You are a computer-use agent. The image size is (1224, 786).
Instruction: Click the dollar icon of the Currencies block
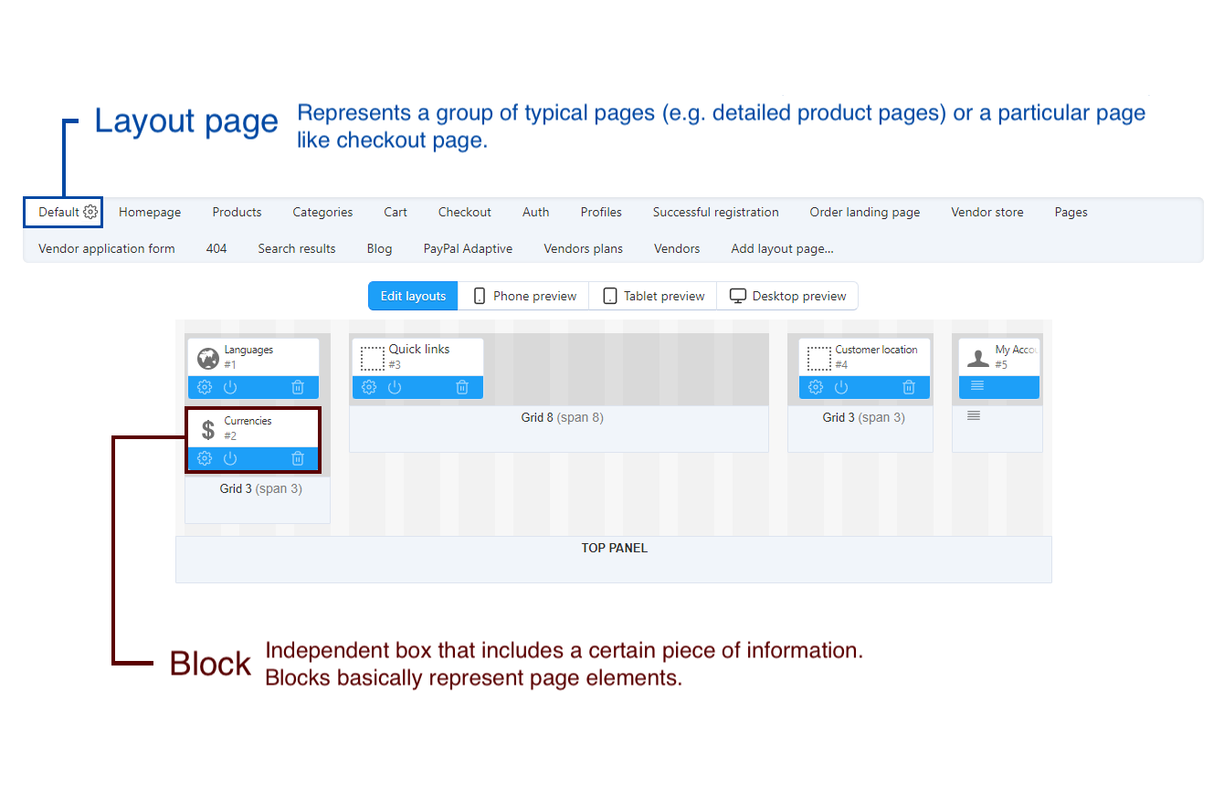click(x=208, y=429)
